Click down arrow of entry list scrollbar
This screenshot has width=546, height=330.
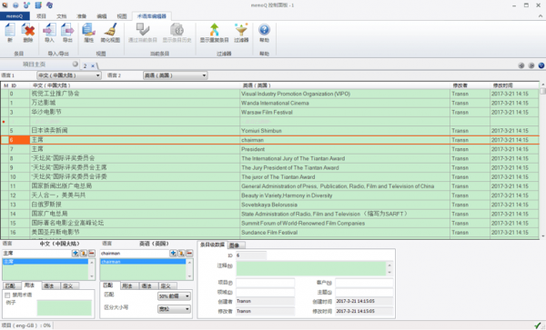542,236
